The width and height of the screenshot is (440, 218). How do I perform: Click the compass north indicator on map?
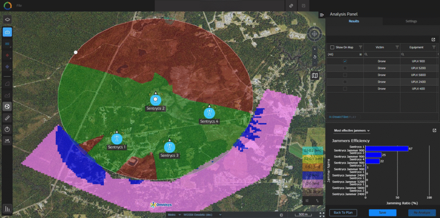click(x=314, y=34)
